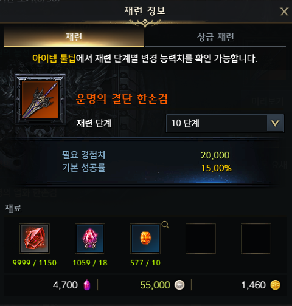Image resolution: width=292 pixels, height=306 pixels.
Task: Click the 15.00% base success rate value
Action: 216,168
